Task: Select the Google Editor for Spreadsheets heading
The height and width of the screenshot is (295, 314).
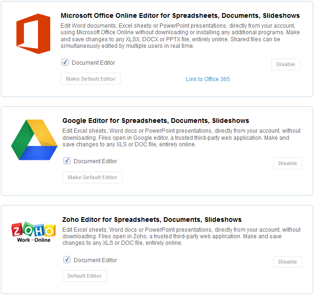Action: (x=156, y=121)
